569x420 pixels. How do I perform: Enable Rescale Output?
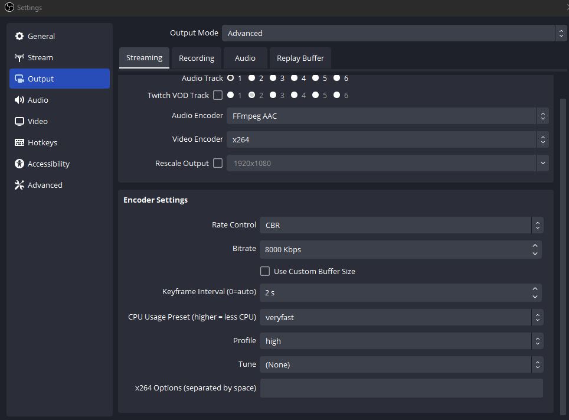218,163
